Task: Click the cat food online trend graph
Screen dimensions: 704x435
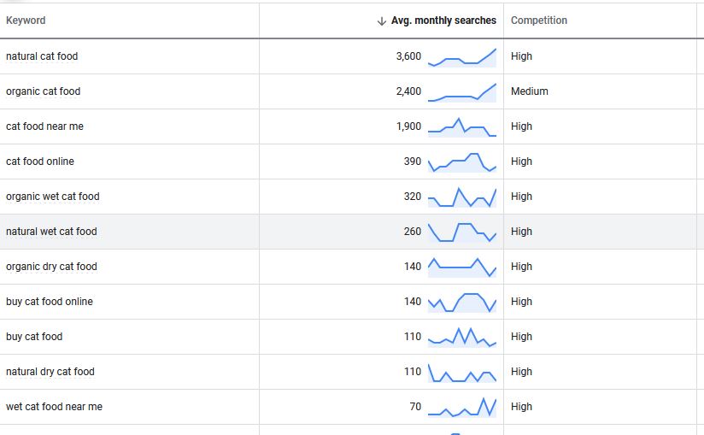Action: pyautogui.click(x=462, y=162)
